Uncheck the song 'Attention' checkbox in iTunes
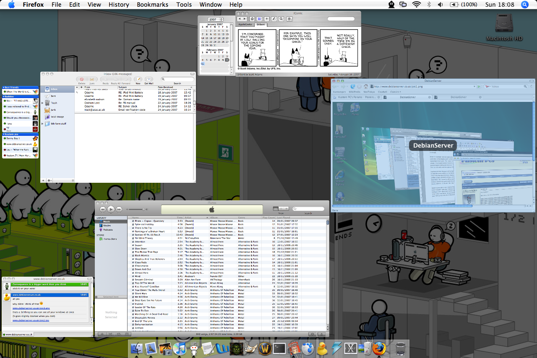This screenshot has height=358, width=537. click(x=133, y=242)
